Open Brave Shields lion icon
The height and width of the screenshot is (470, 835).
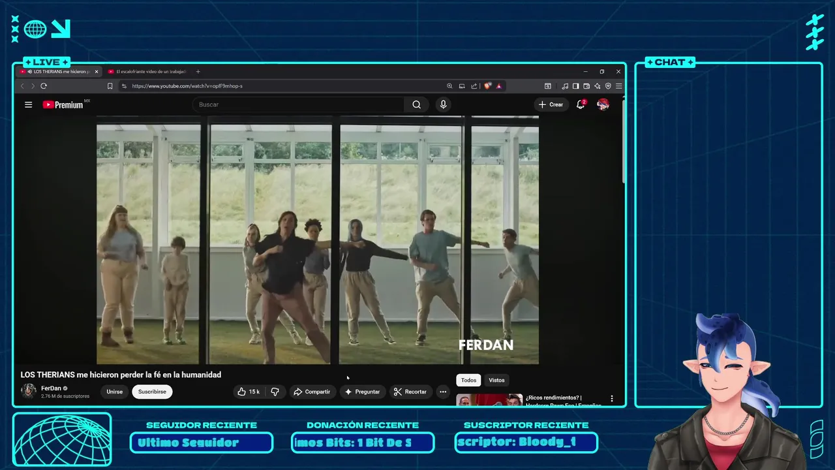(487, 86)
